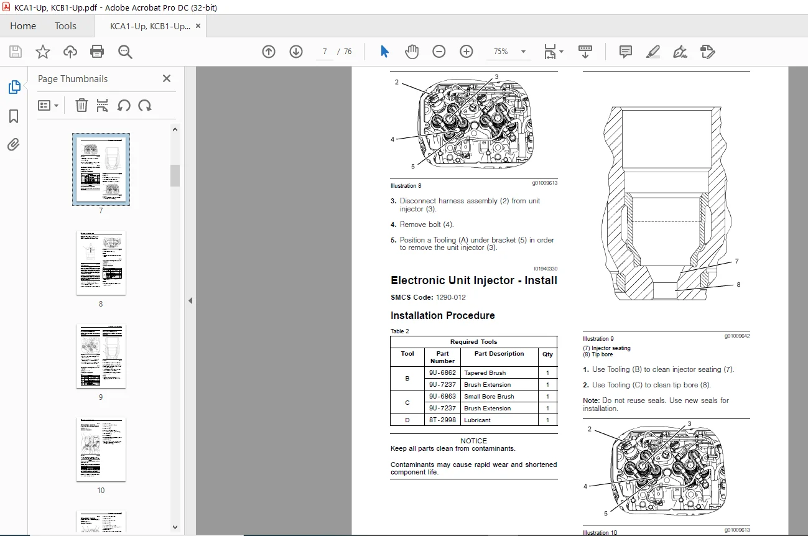Click the 'Page Thumbnails' panel title
Image resolution: width=808 pixels, height=536 pixels.
73,79
